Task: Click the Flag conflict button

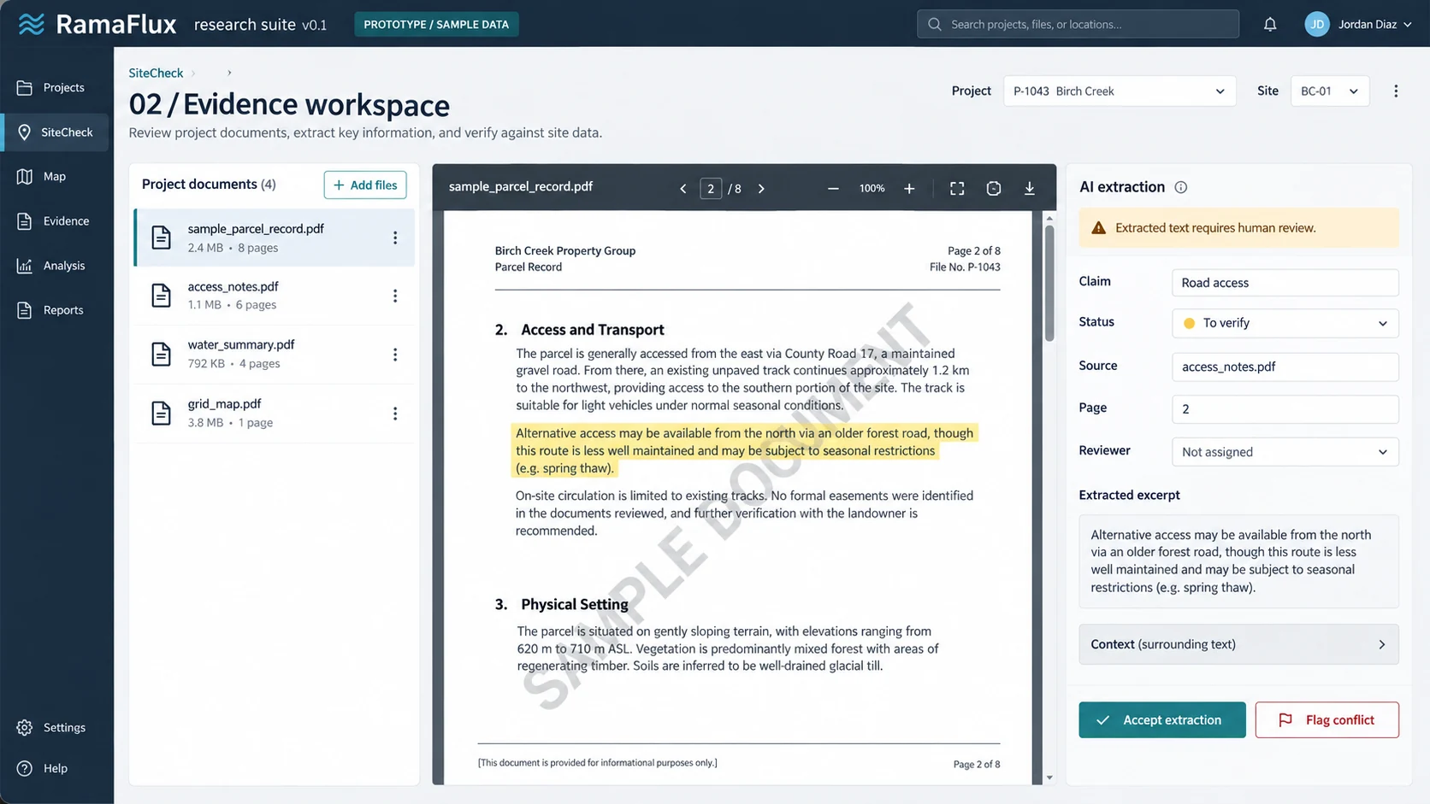Action: [1327, 720]
